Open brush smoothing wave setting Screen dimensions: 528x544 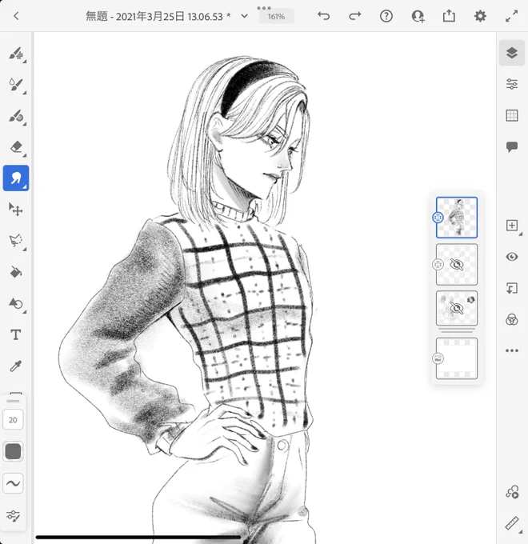[x=13, y=483]
